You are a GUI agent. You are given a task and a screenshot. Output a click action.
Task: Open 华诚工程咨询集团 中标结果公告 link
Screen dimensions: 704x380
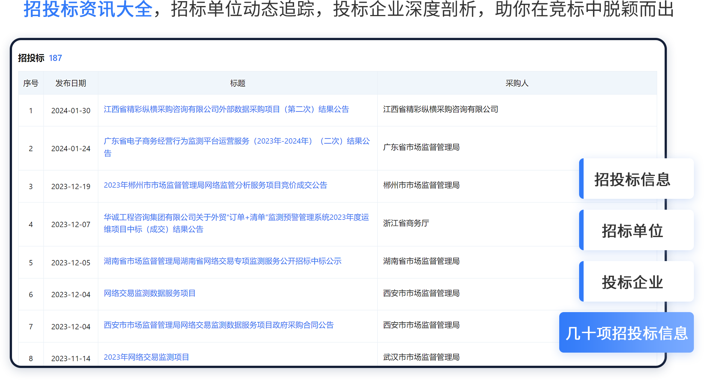click(236, 217)
